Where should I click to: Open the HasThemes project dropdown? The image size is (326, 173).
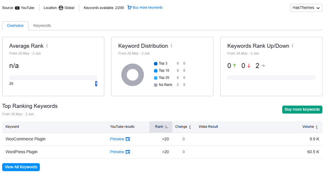[306, 8]
